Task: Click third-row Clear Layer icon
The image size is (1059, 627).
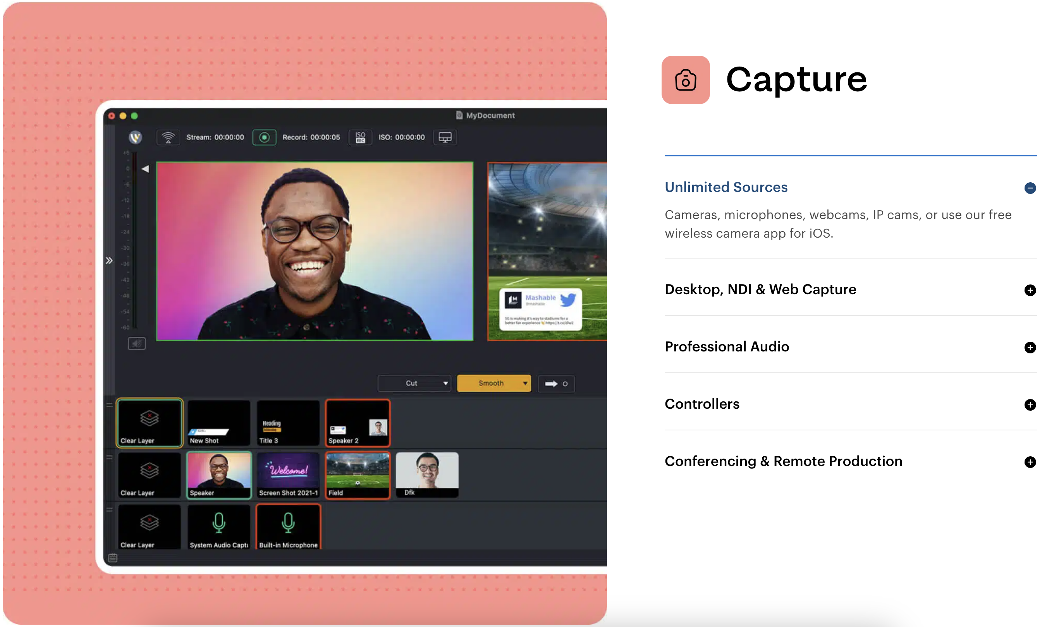Action: [x=150, y=522]
